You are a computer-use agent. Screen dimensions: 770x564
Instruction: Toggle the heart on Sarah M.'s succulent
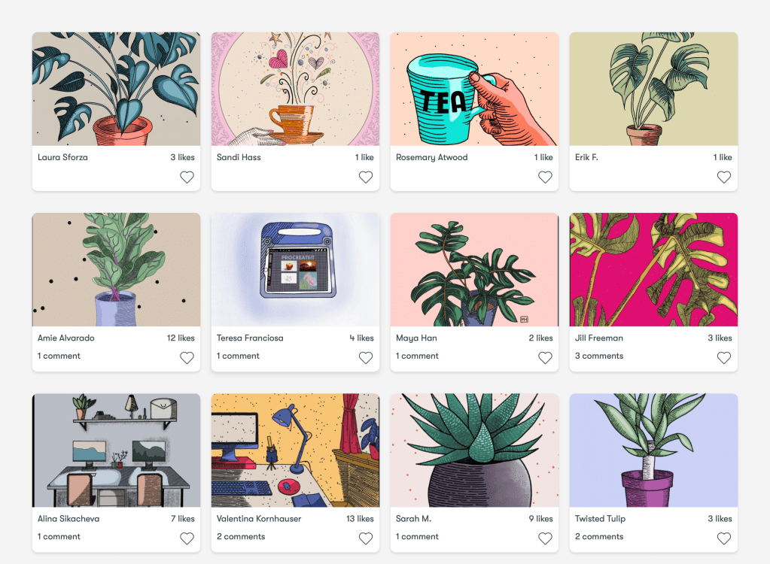click(x=545, y=538)
